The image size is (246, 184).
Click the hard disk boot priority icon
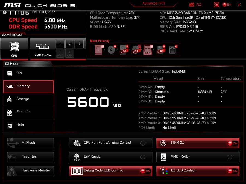(99, 50)
